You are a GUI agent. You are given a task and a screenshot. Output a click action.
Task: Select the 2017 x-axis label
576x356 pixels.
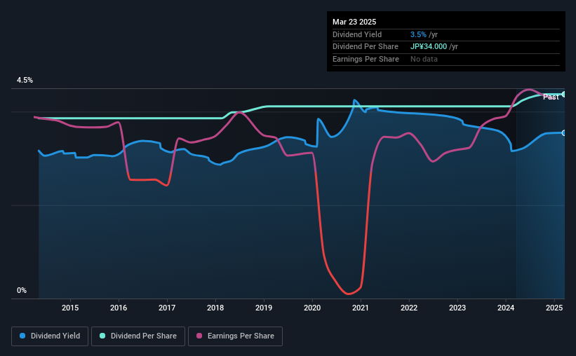coord(167,308)
